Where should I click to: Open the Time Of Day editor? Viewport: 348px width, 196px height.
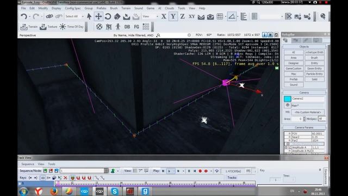pos(71,27)
